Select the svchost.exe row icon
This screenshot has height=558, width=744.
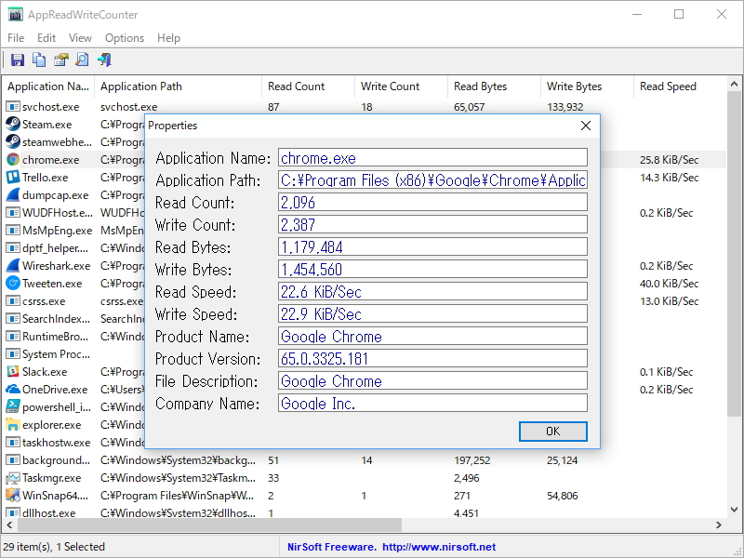pos(13,107)
